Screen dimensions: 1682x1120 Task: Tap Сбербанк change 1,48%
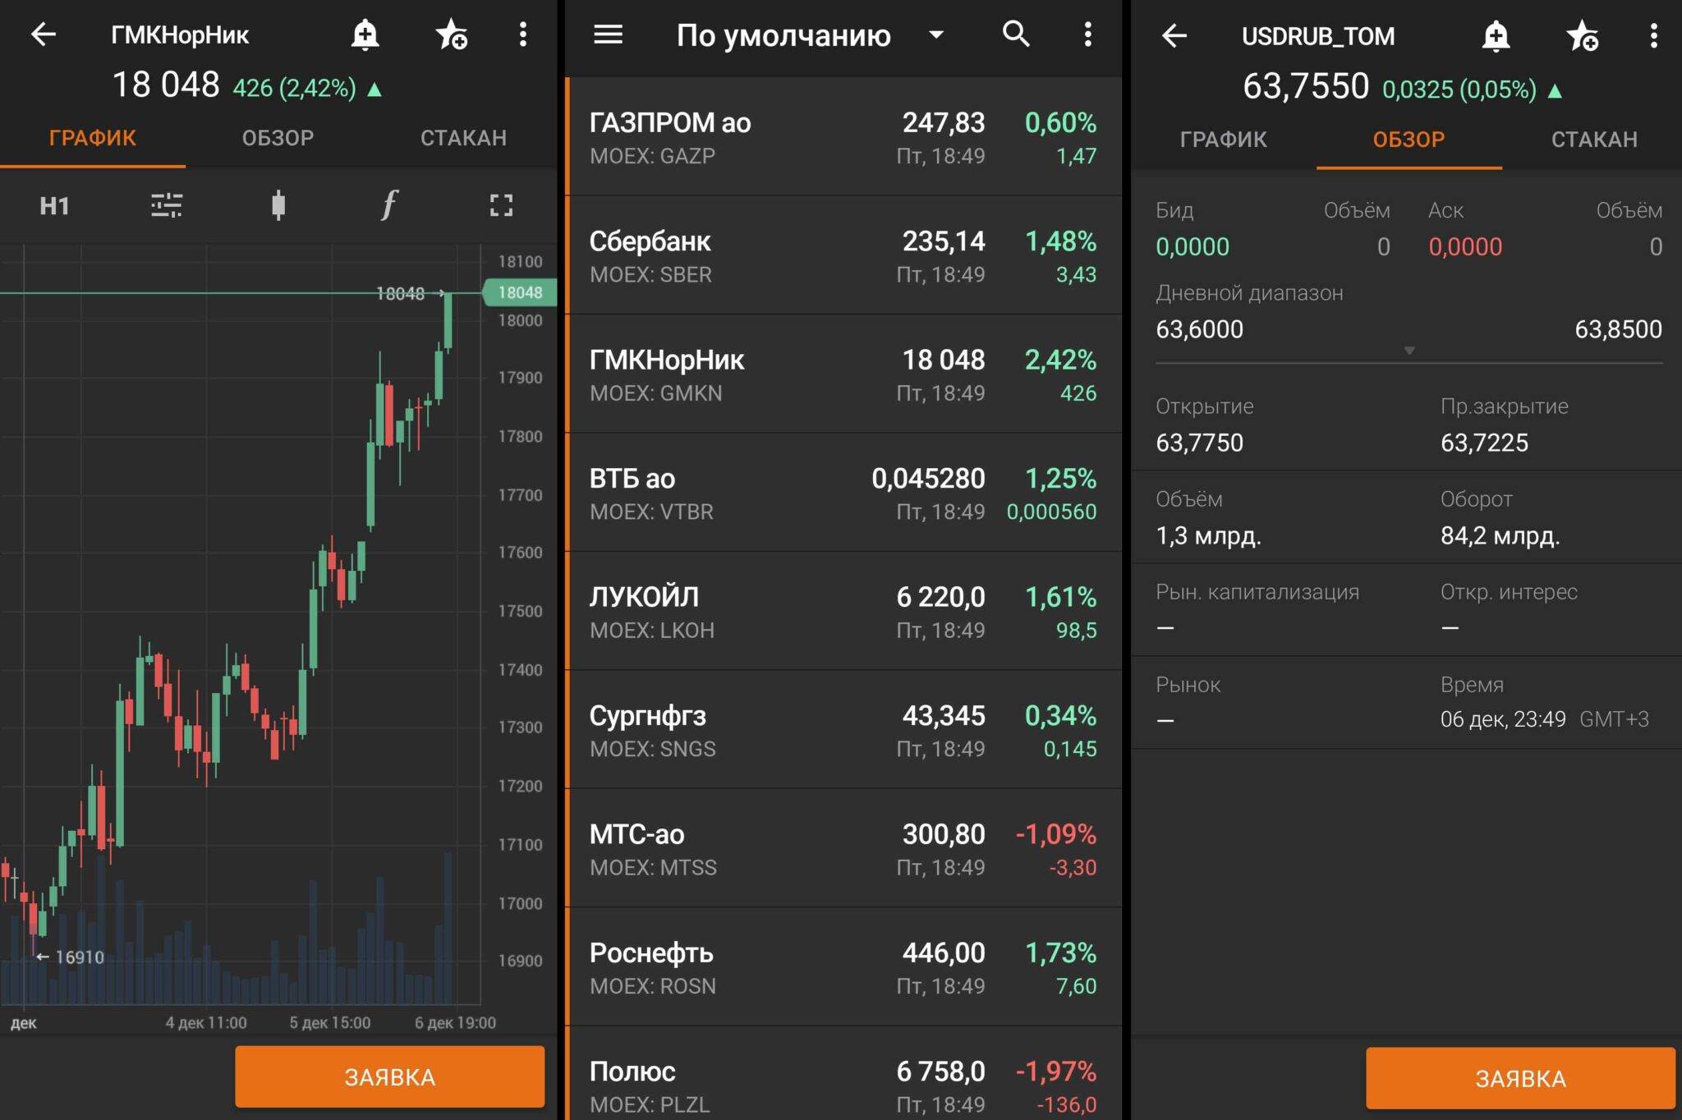(x=1060, y=241)
